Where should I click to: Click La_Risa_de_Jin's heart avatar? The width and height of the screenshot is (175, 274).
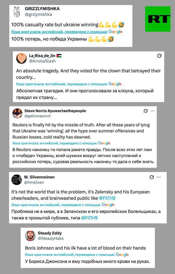(21, 58)
